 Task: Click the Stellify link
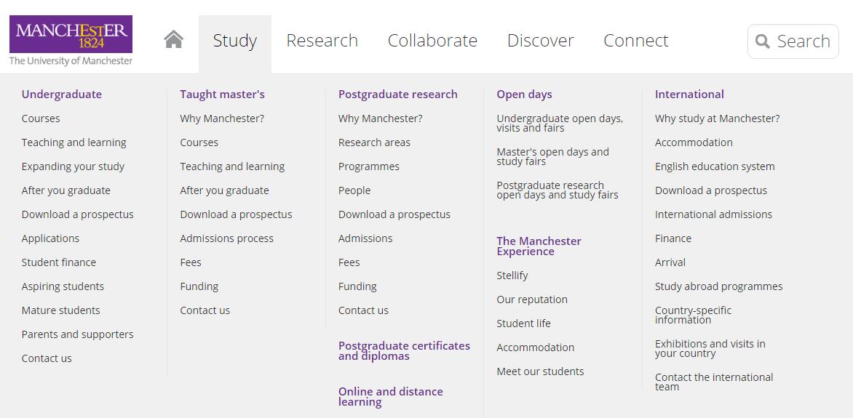point(512,276)
